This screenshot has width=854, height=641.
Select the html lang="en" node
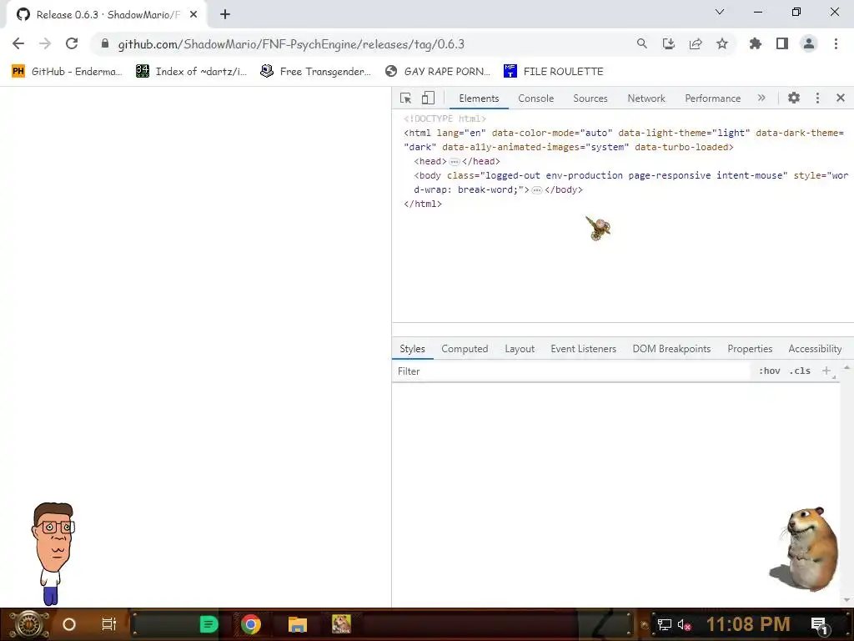(x=624, y=139)
